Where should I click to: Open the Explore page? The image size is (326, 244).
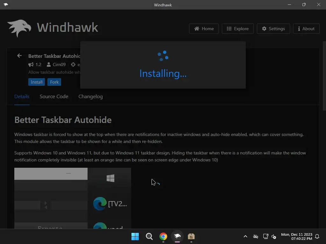click(237, 29)
